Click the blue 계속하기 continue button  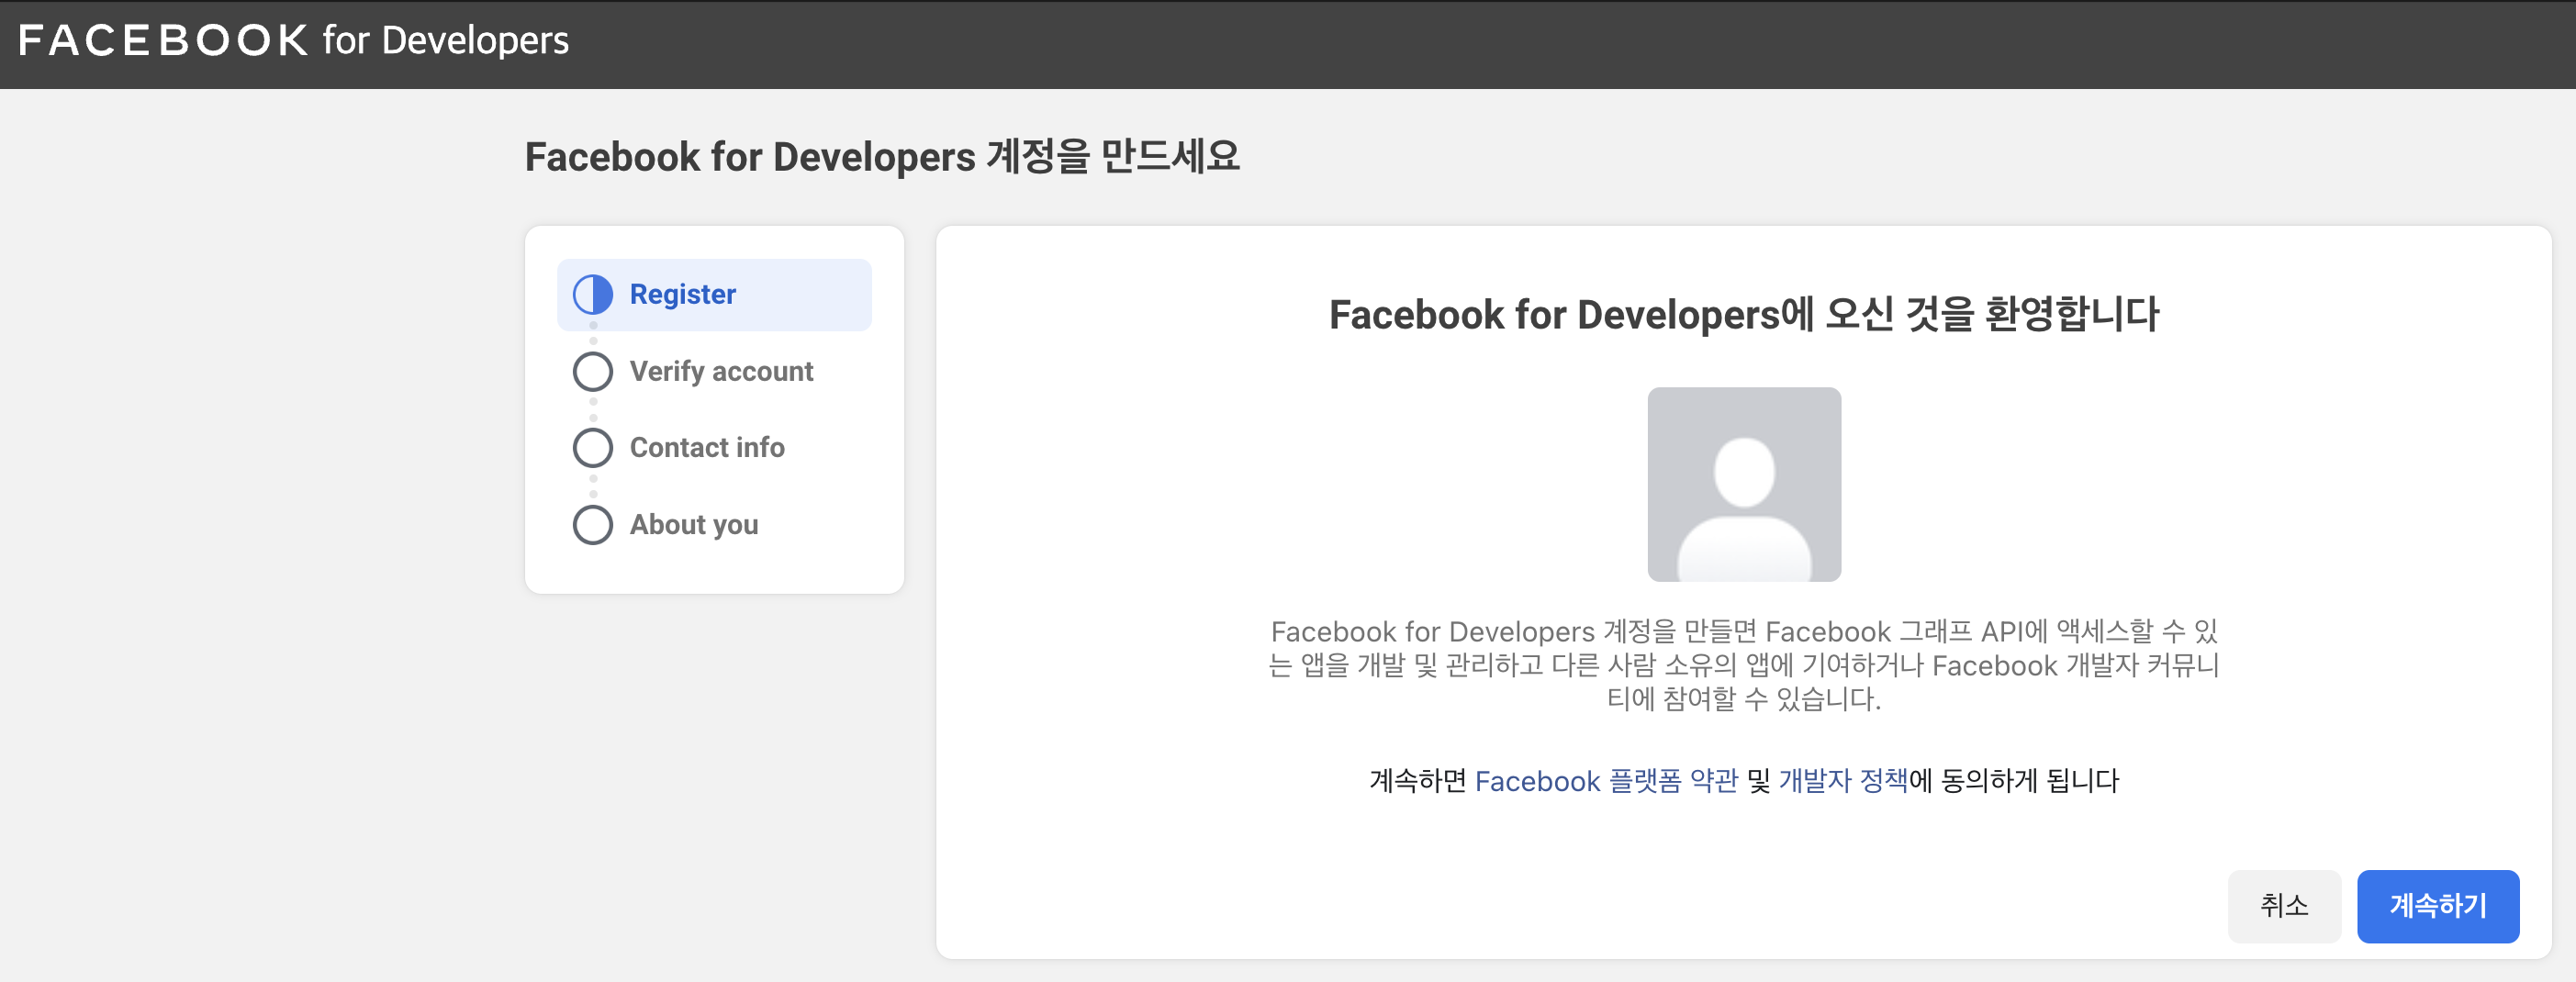coord(2438,905)
